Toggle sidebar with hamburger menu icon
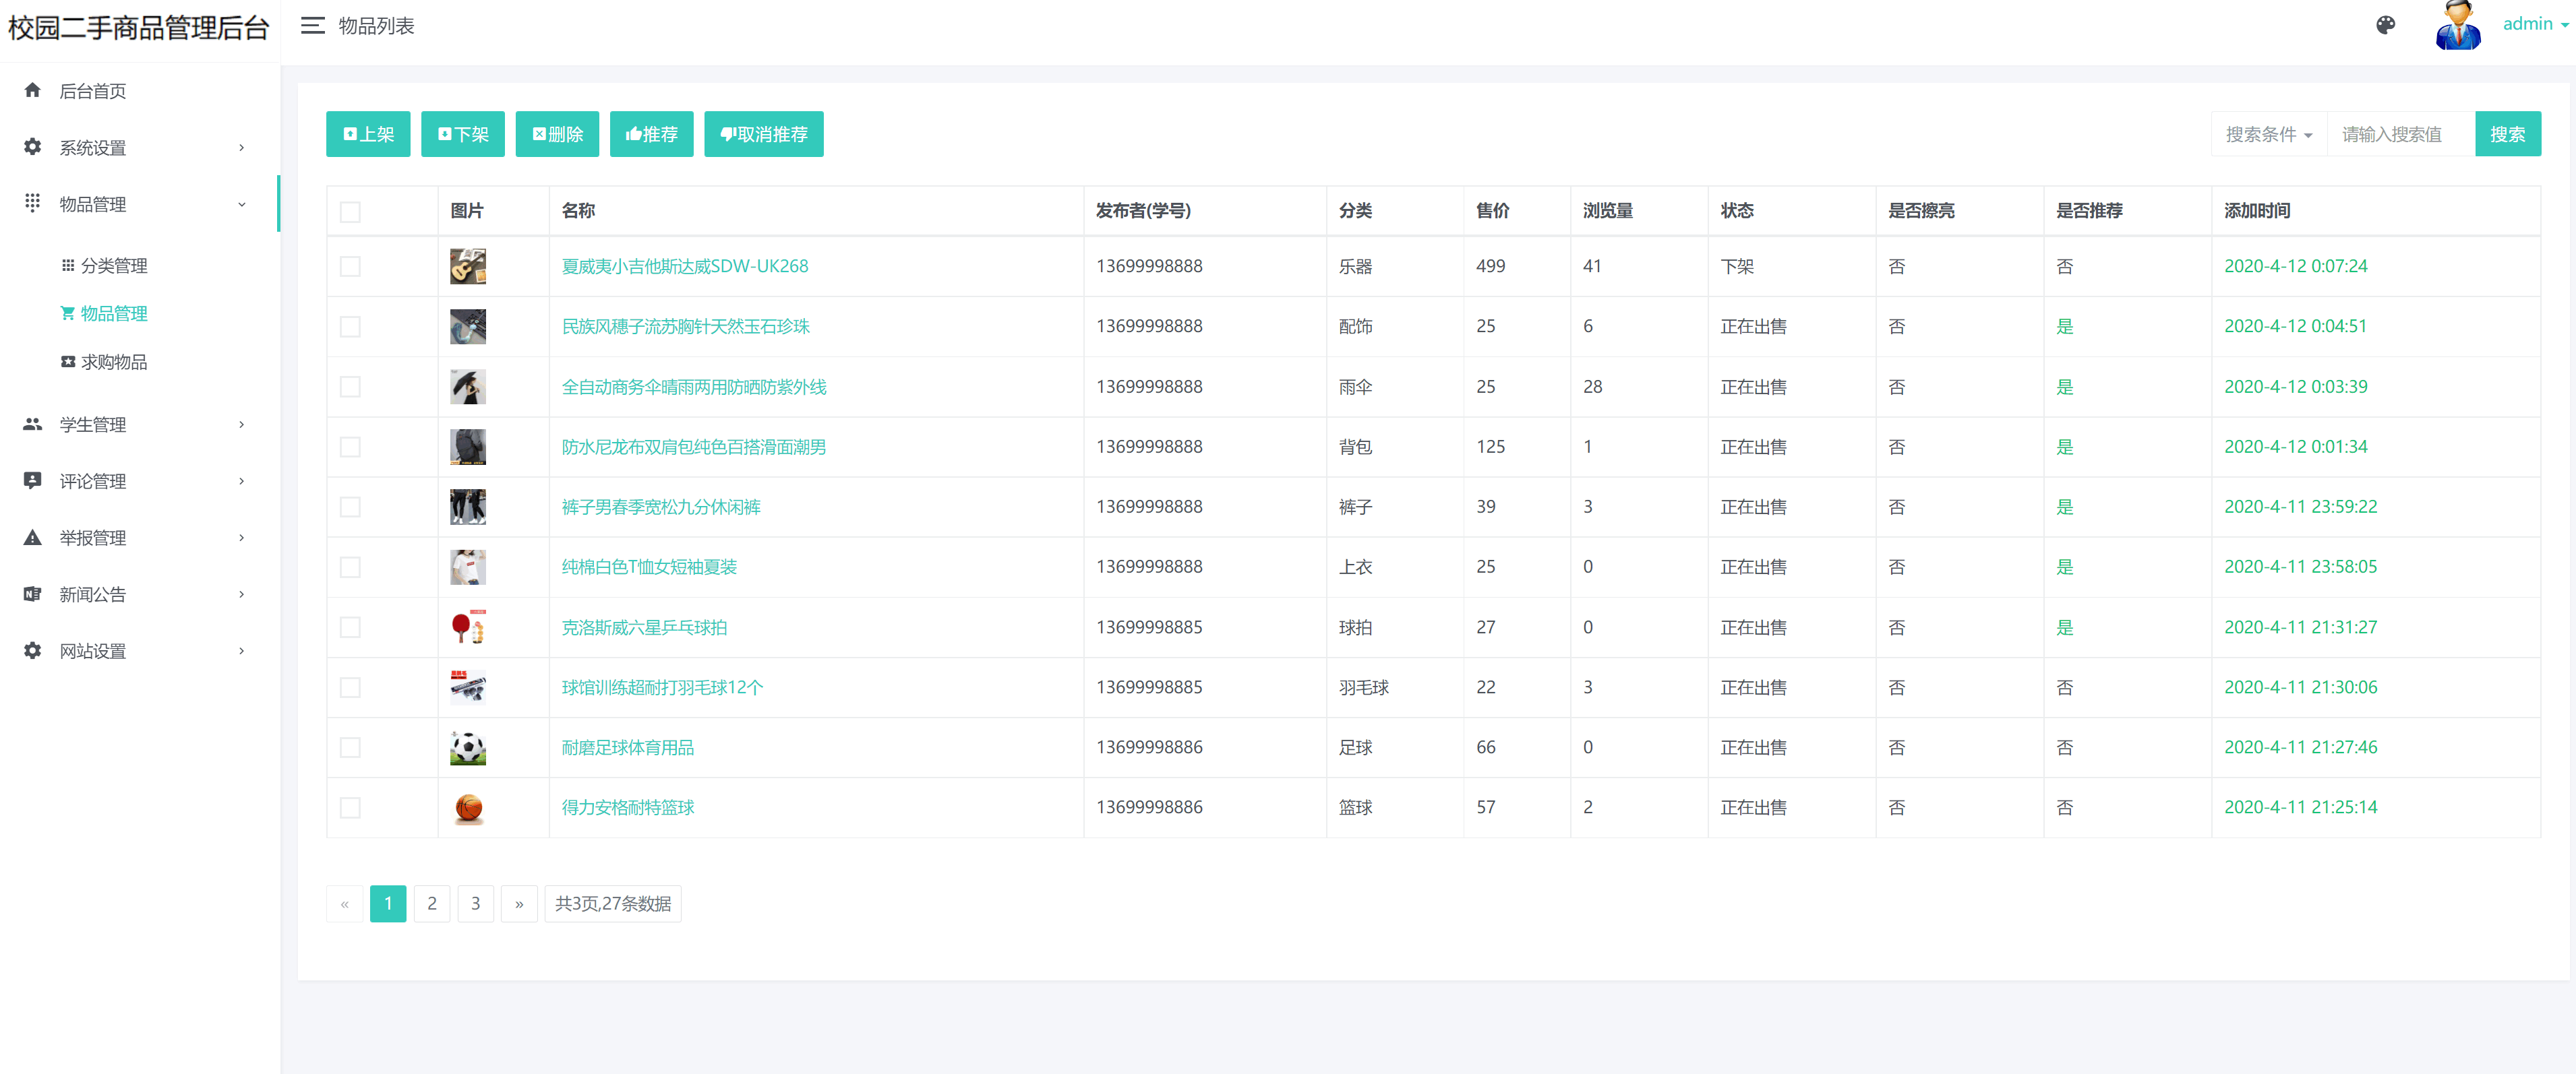Screen dimensions: 2576x1074 point(313,26)
